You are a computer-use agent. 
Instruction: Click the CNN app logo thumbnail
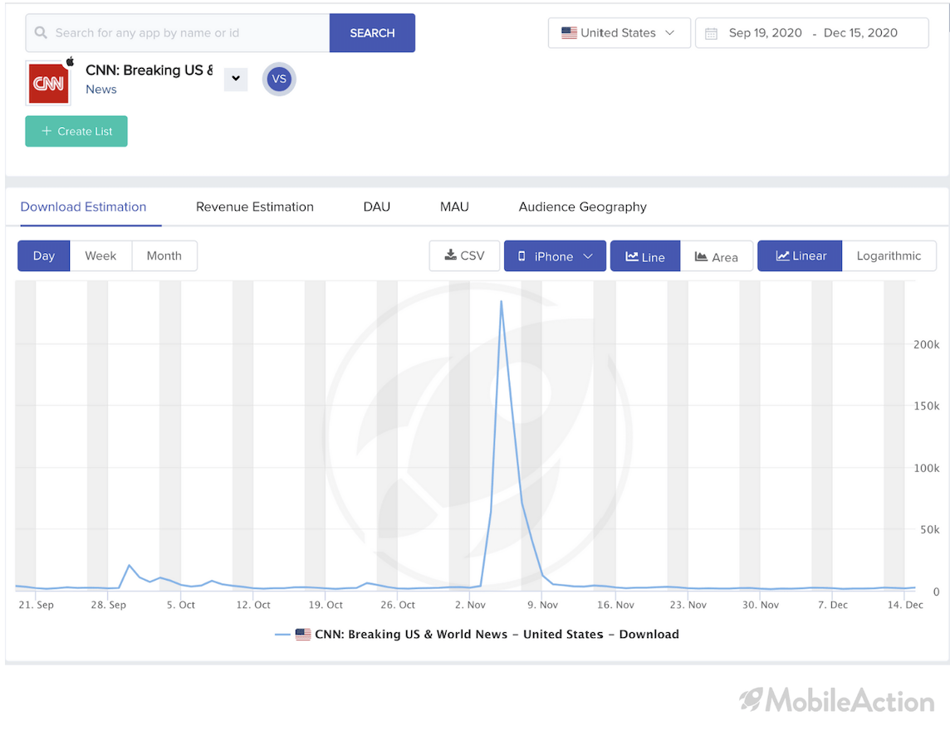pyautogui.click(x=48, y=84)
